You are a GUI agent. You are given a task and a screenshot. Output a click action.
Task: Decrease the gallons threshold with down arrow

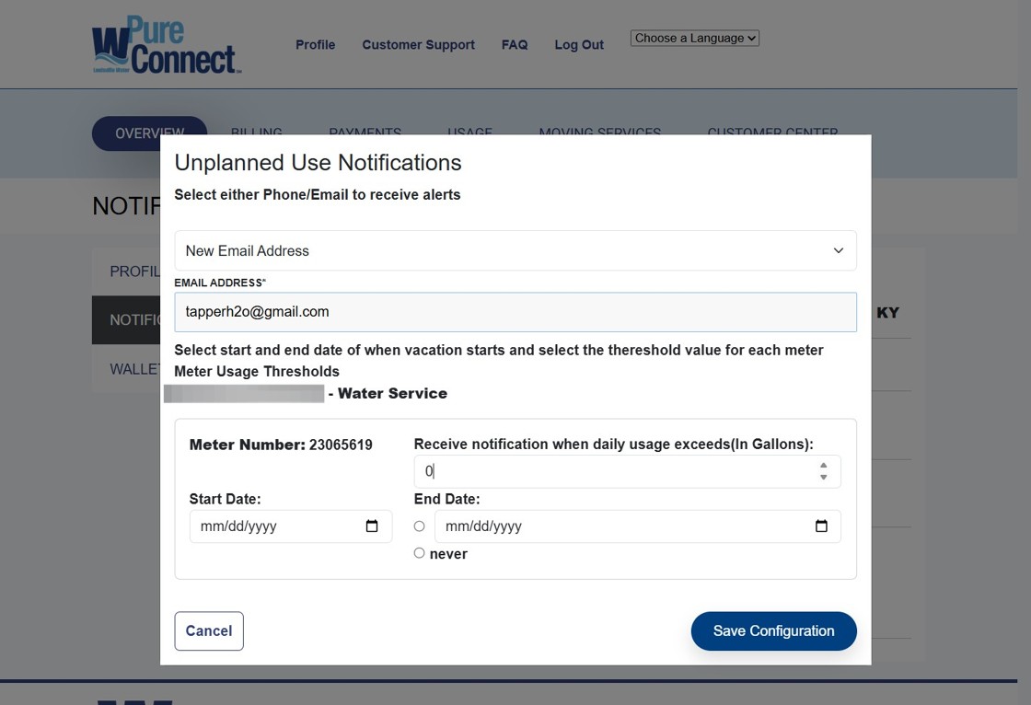pyautogui.click(x=823, y=478)
